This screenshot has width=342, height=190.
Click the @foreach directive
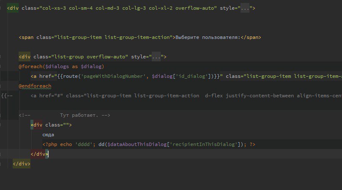30,66
